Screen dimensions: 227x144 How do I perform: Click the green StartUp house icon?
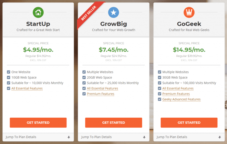[x=38, y=12]
